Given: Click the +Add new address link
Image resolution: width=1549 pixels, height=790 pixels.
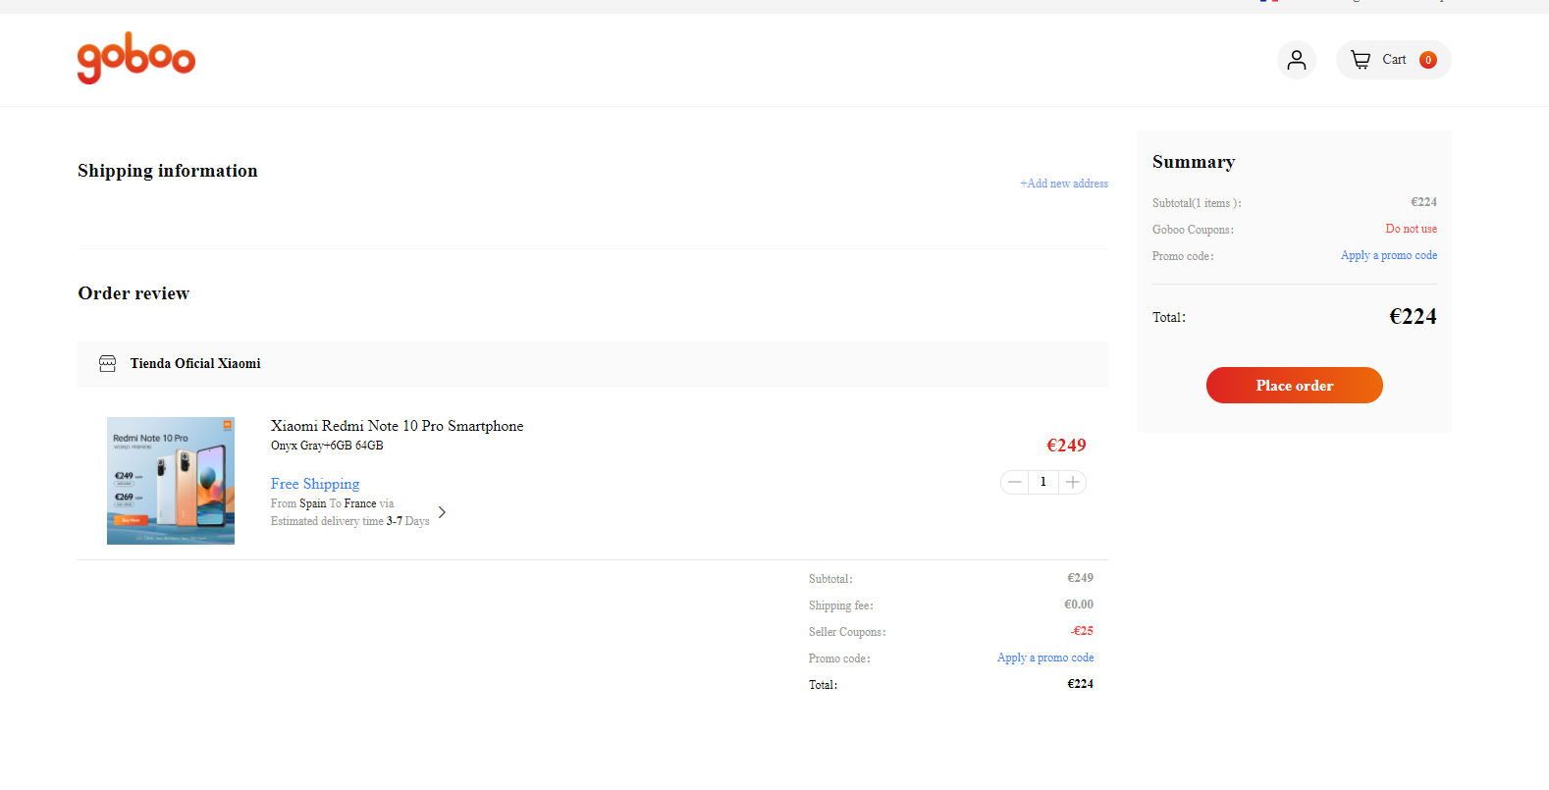Looking at the screenshot, I should tap(1064, 184).
